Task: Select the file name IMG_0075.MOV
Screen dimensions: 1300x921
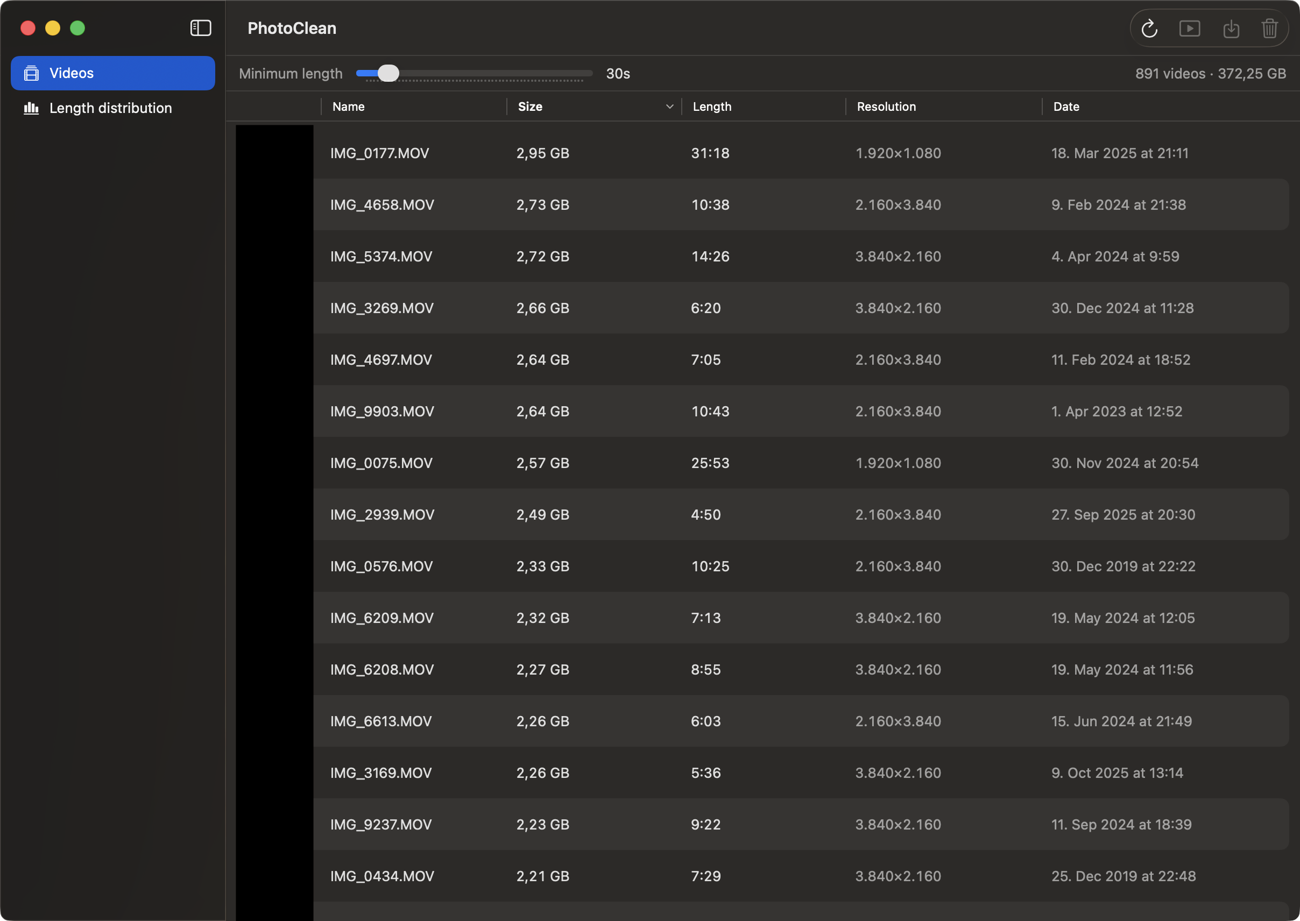Action: 381,463
